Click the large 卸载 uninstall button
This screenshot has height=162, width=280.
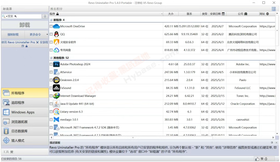(25, 25)
